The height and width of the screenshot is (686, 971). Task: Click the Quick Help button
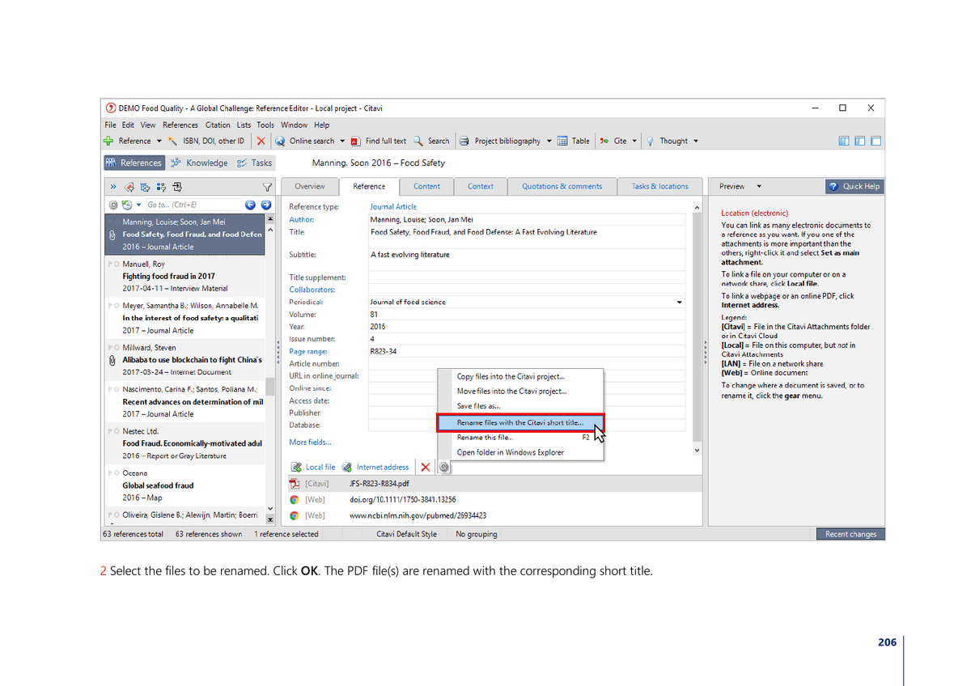tap(854, 186)
